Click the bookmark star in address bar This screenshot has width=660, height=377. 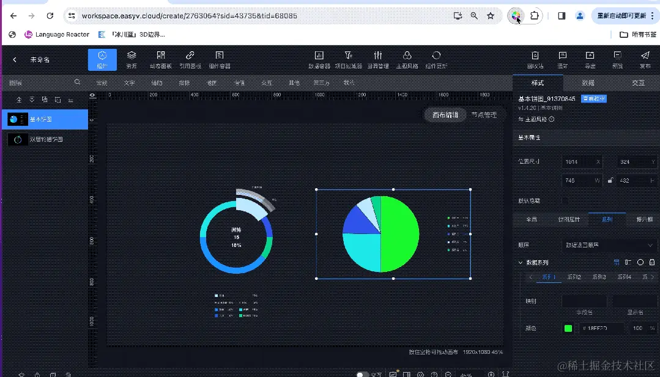491,15
